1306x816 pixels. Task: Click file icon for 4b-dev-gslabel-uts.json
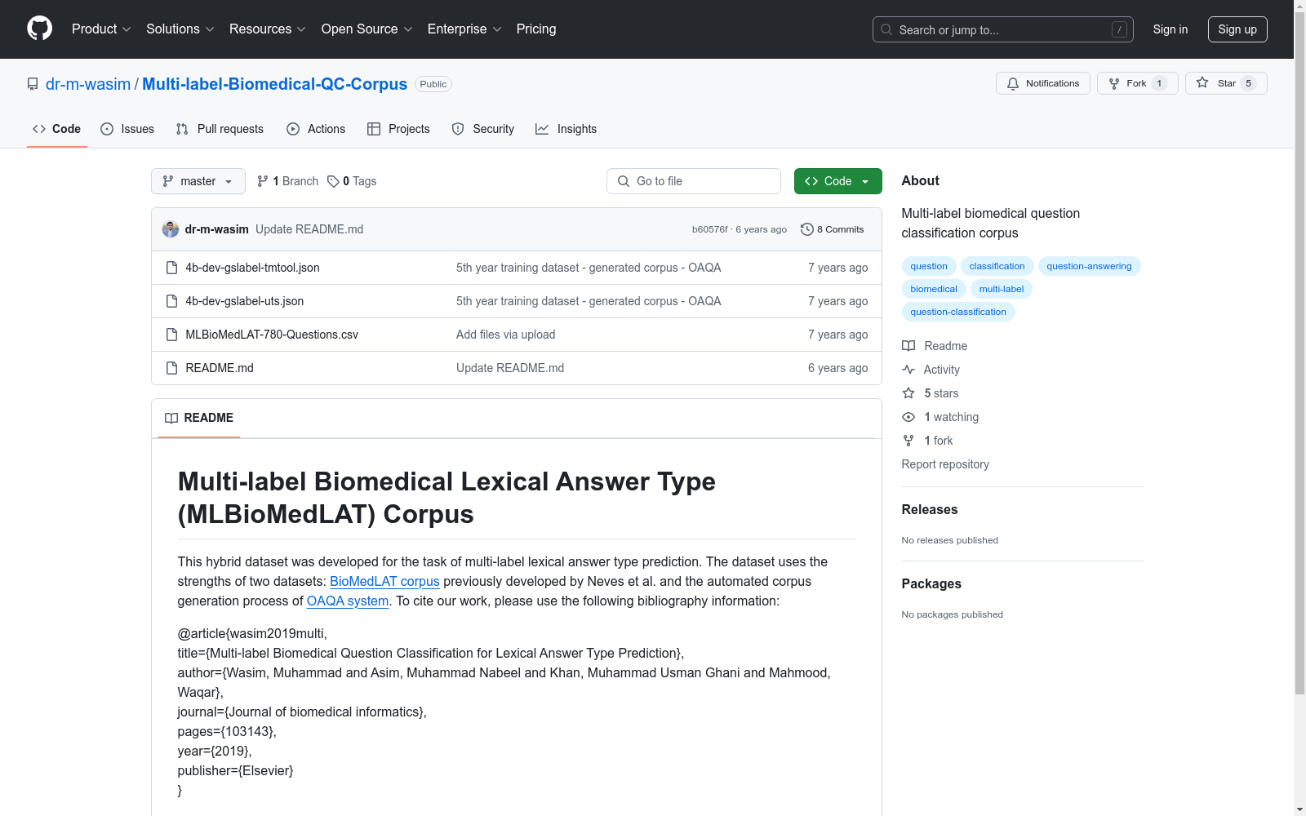(171, 301)
